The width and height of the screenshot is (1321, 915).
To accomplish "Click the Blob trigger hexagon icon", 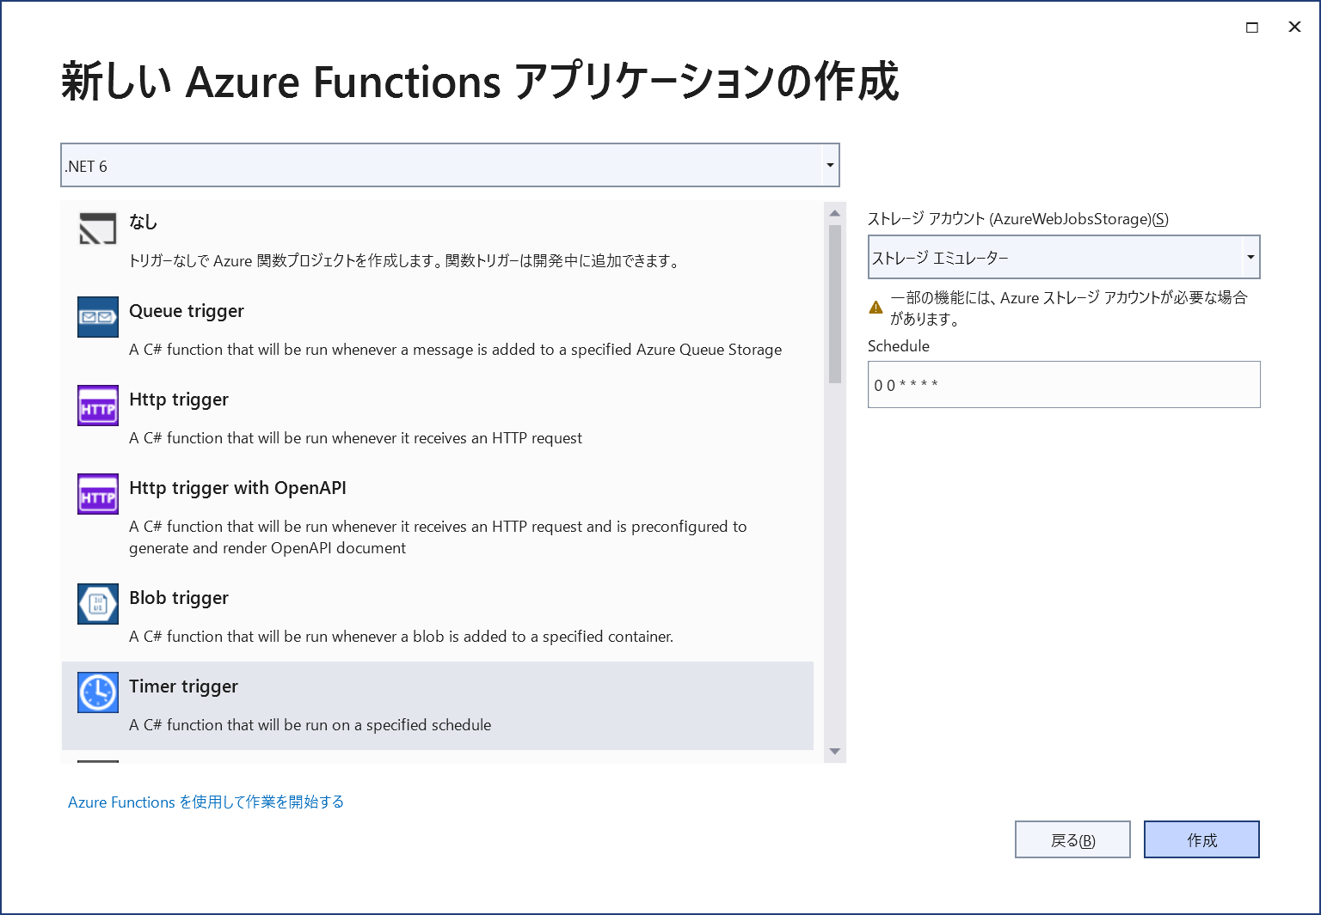I will 97,604.
